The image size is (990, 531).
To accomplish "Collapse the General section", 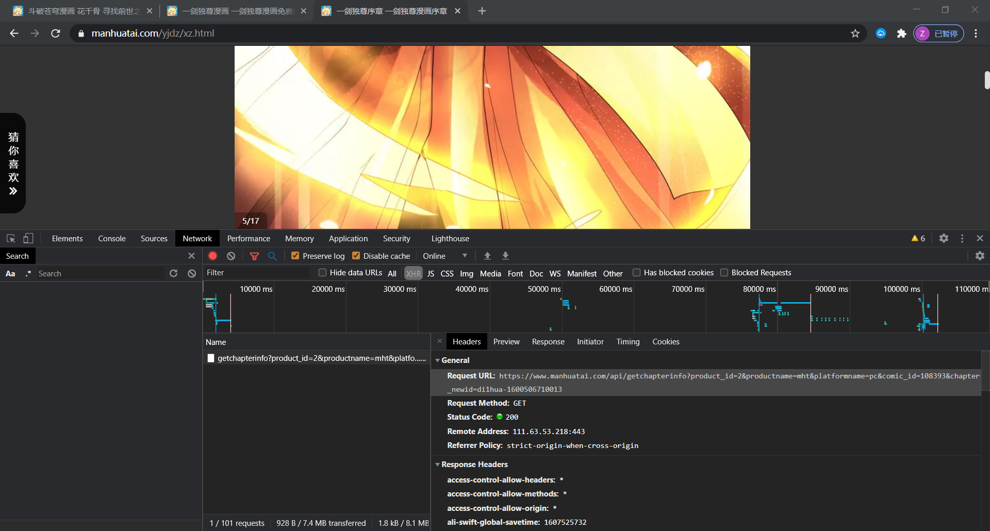I will point(437,360).
